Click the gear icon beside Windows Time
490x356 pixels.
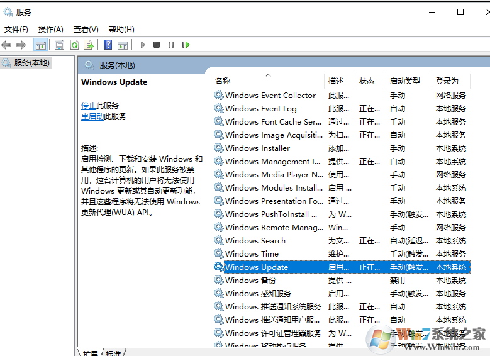(219, 253)
